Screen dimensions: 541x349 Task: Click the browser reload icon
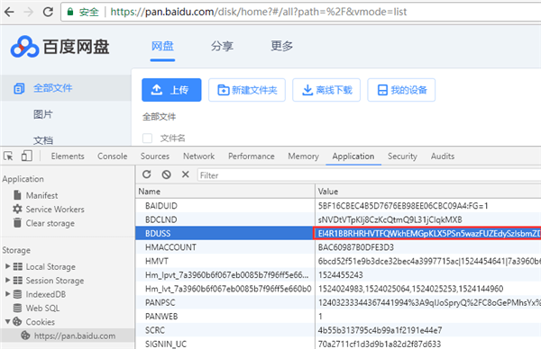pyautogui.click(x=48, y=12)
